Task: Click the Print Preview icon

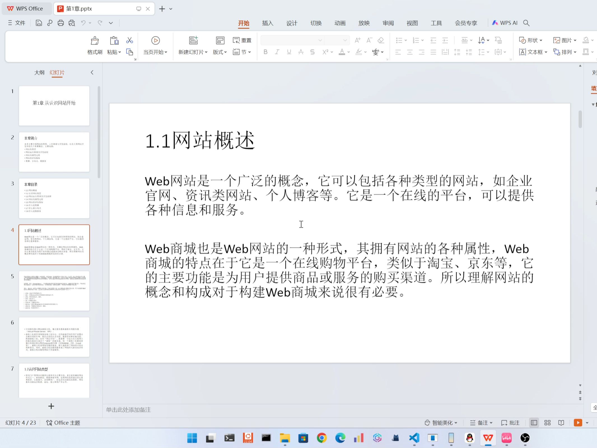Action: click(72, 23)
